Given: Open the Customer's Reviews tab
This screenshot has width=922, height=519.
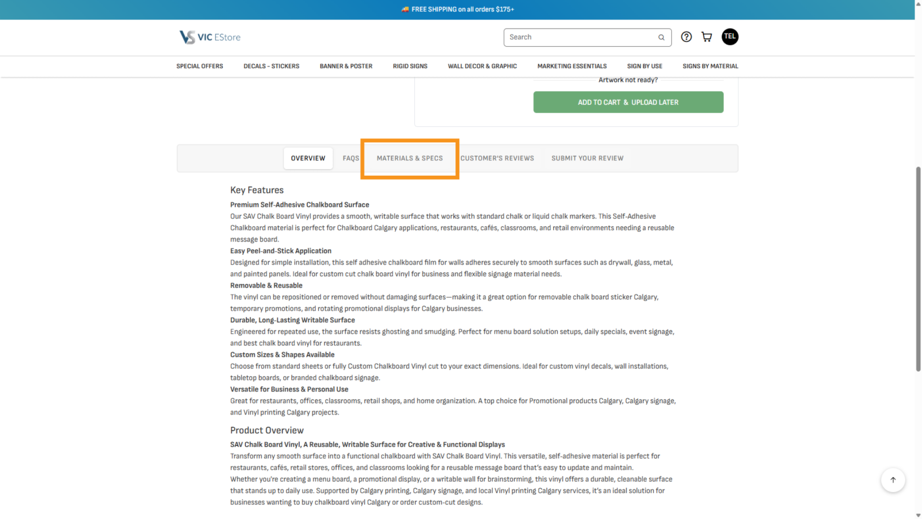Looking at the screenshot, I should [x=497, y=158].
